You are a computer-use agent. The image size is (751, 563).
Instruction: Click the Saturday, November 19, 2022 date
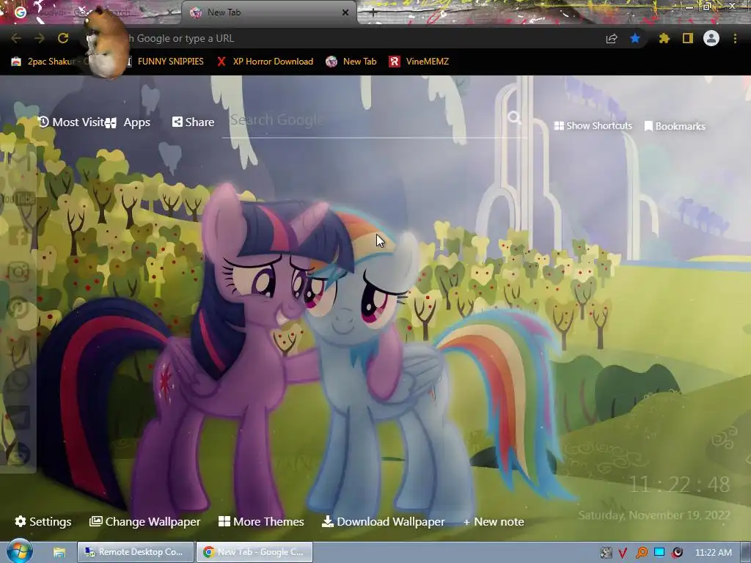(653, 515)
